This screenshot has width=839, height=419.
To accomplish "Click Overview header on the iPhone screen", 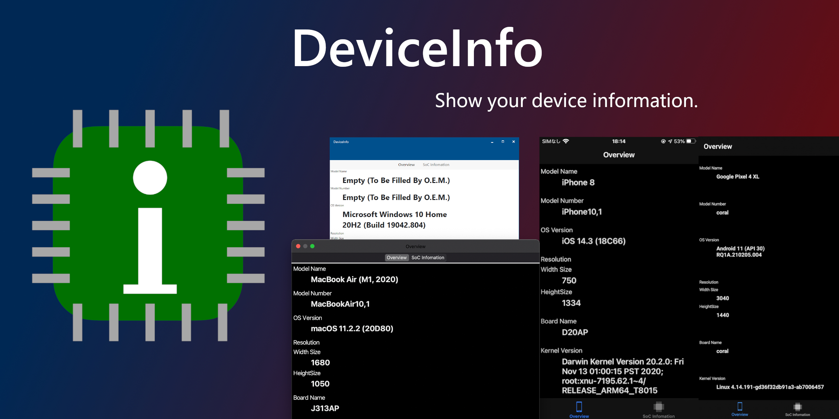I will coord(619,155).
